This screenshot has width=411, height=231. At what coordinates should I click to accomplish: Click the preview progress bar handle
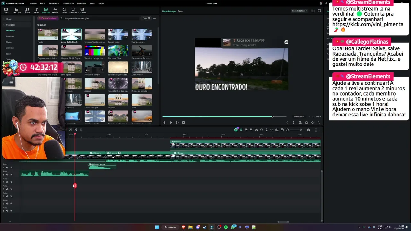[x=273, y=116]
